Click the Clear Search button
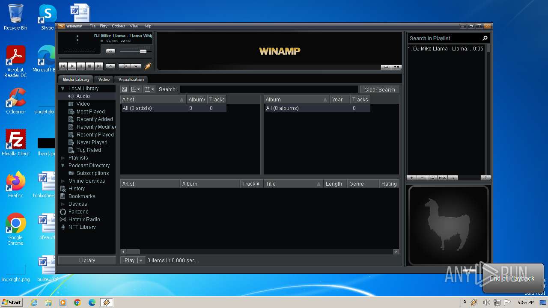 (379, 89)
